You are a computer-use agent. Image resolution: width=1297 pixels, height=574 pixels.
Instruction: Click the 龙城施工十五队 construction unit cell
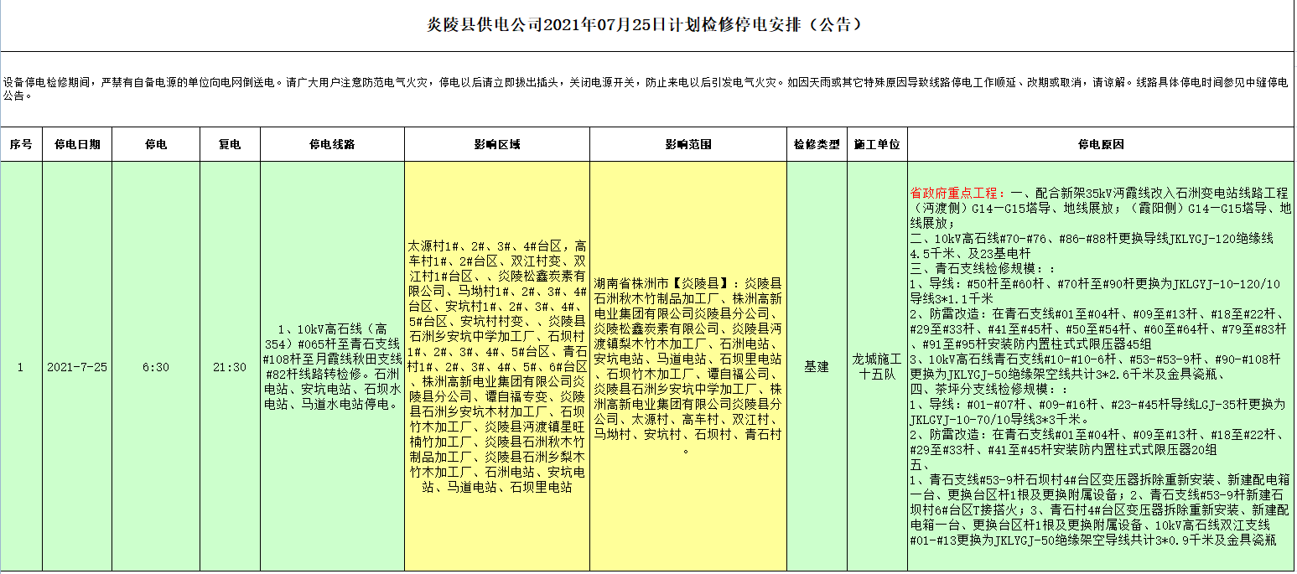[x=876, y=367]
